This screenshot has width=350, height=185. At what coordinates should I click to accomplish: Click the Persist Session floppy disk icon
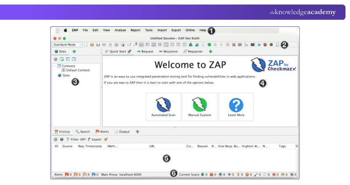pyautogui.click(x=98, y=44)
